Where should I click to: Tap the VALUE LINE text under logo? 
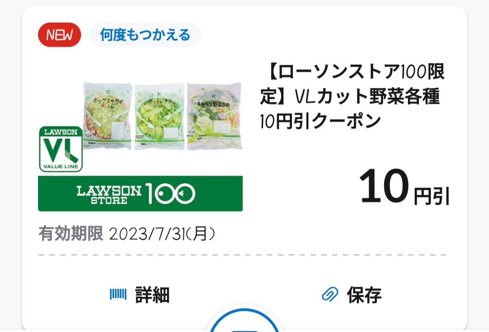[x=61, y=167]
